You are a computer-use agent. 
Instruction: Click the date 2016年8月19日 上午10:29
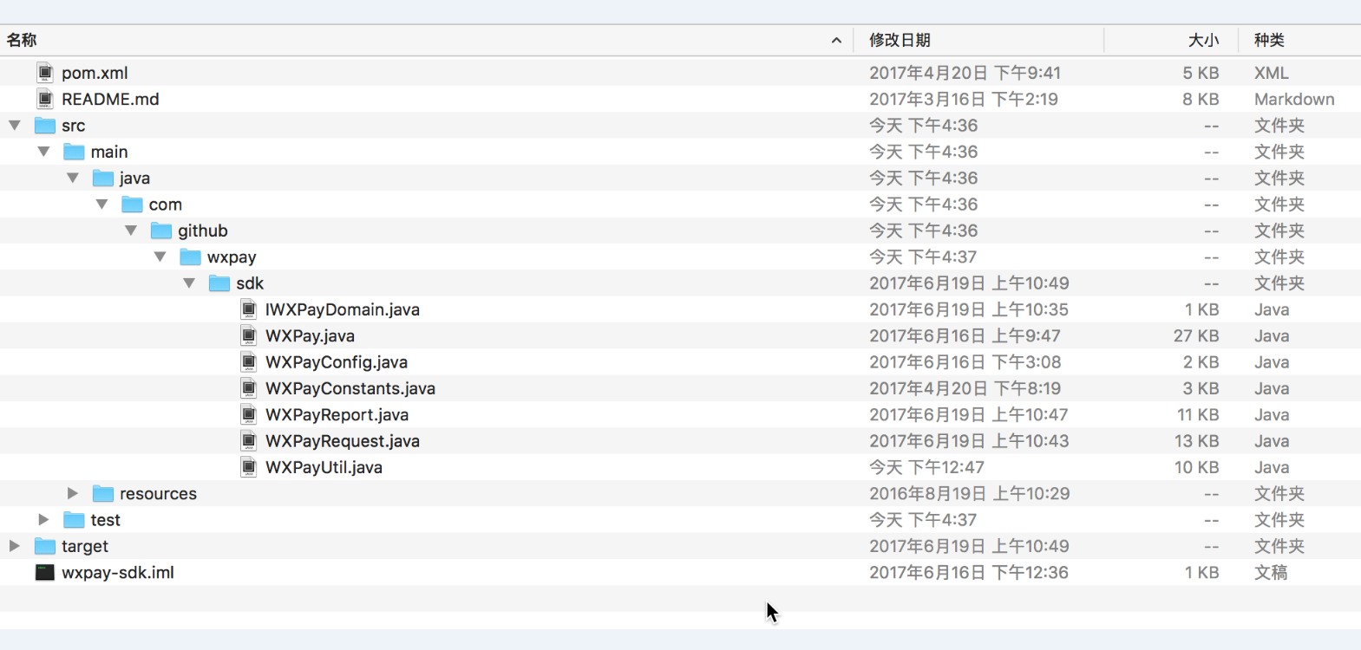pyautogui.click(x=970, y=493)
